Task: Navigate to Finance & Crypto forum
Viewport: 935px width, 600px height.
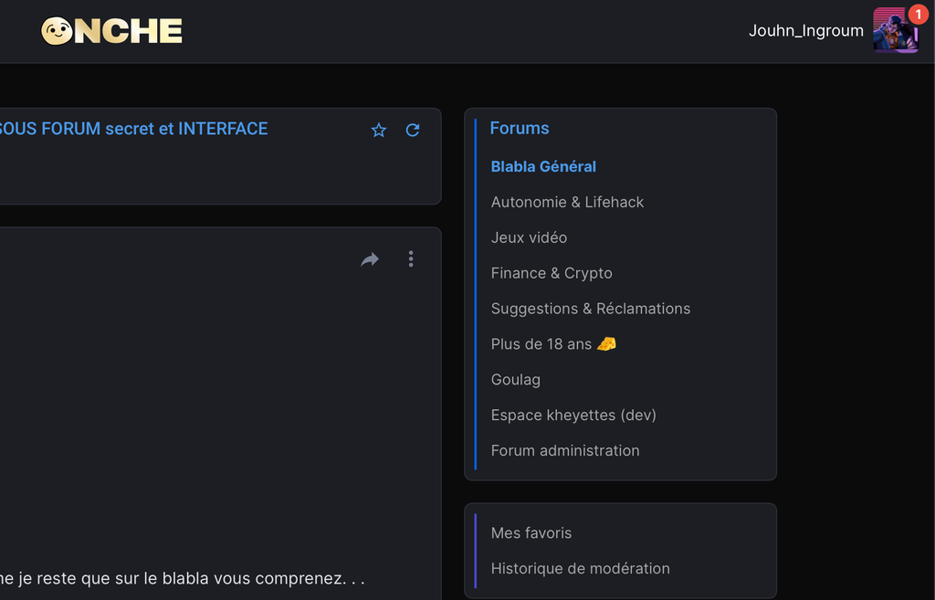Action: pyautogui.click(x=552, y=273)
